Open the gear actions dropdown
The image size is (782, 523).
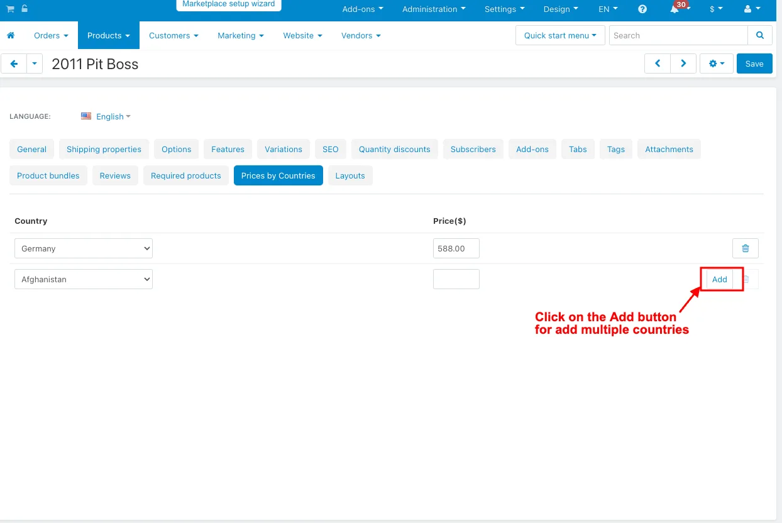coord(717,63)
